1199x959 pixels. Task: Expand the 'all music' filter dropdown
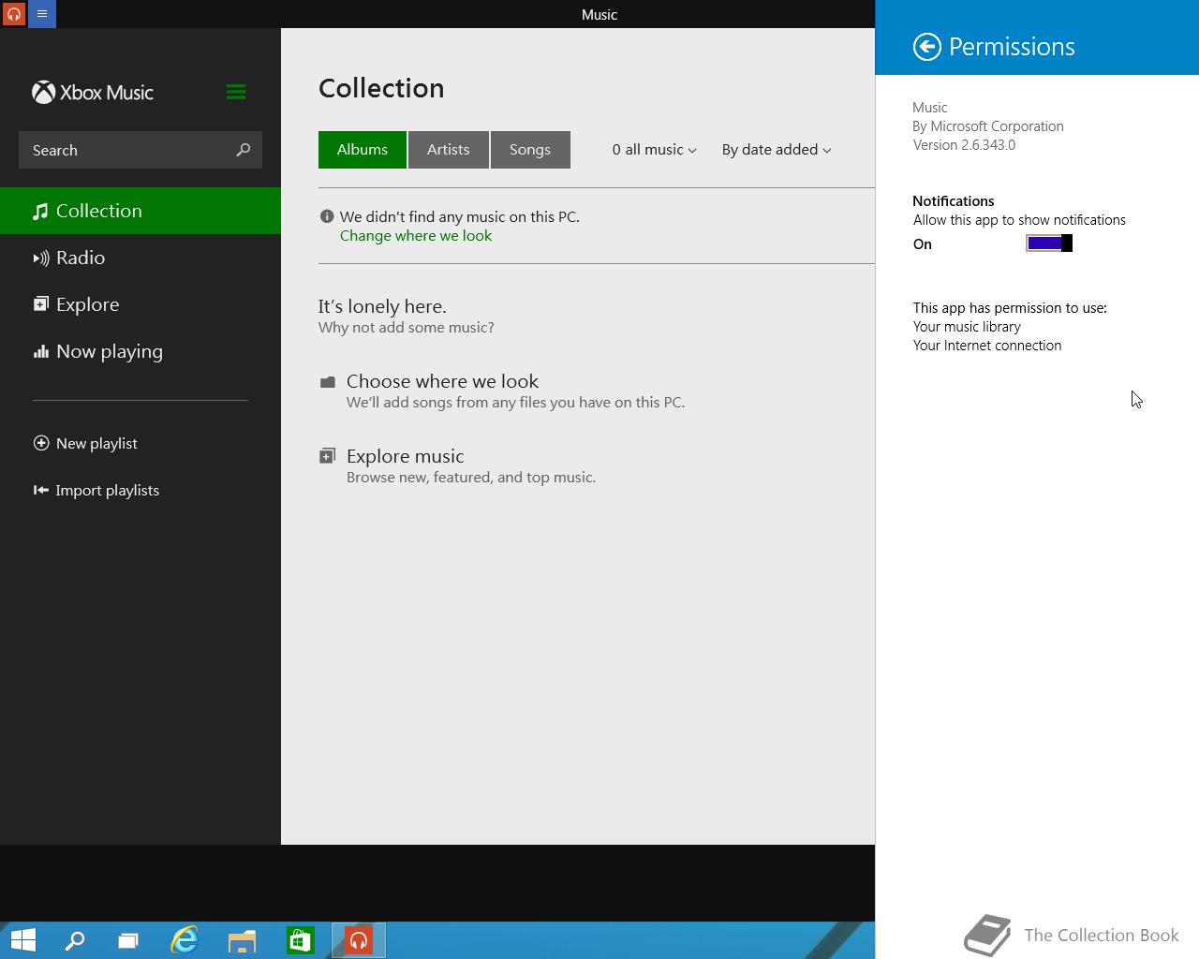pos(654,150)
